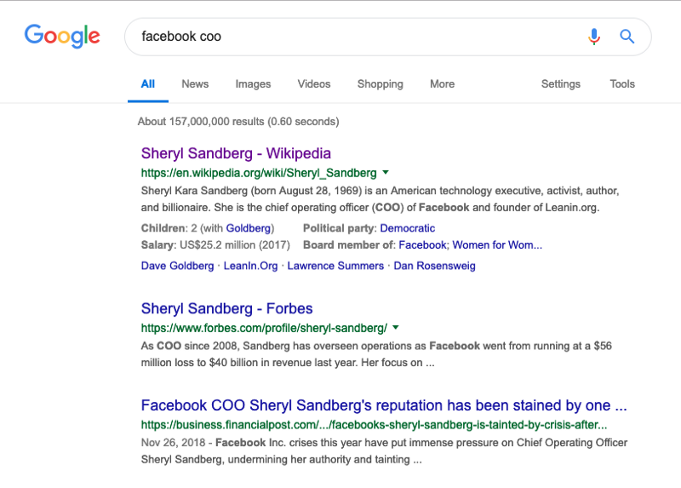This screenshot has height=488, width=681.
Task: Open the Lawrence Summers link
Action: click(x=335, y=266)
